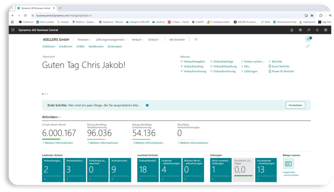This screenshot has height=192, width=334.
Task: Open the Zahlungsmanagement dropdown
Action: tap(111, 39)
